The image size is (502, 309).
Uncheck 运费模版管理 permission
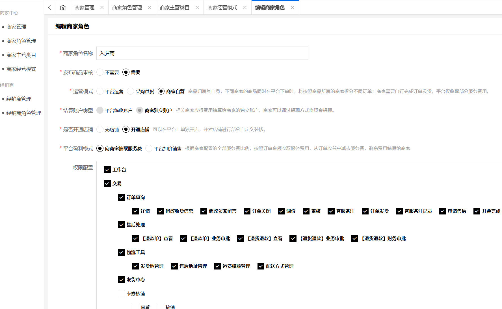tap(217, 266)
